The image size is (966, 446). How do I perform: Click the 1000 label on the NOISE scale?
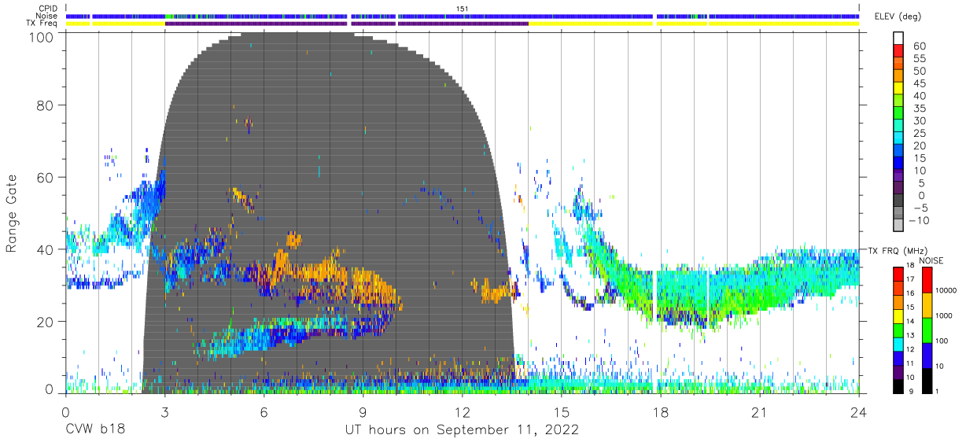(943, 315)
